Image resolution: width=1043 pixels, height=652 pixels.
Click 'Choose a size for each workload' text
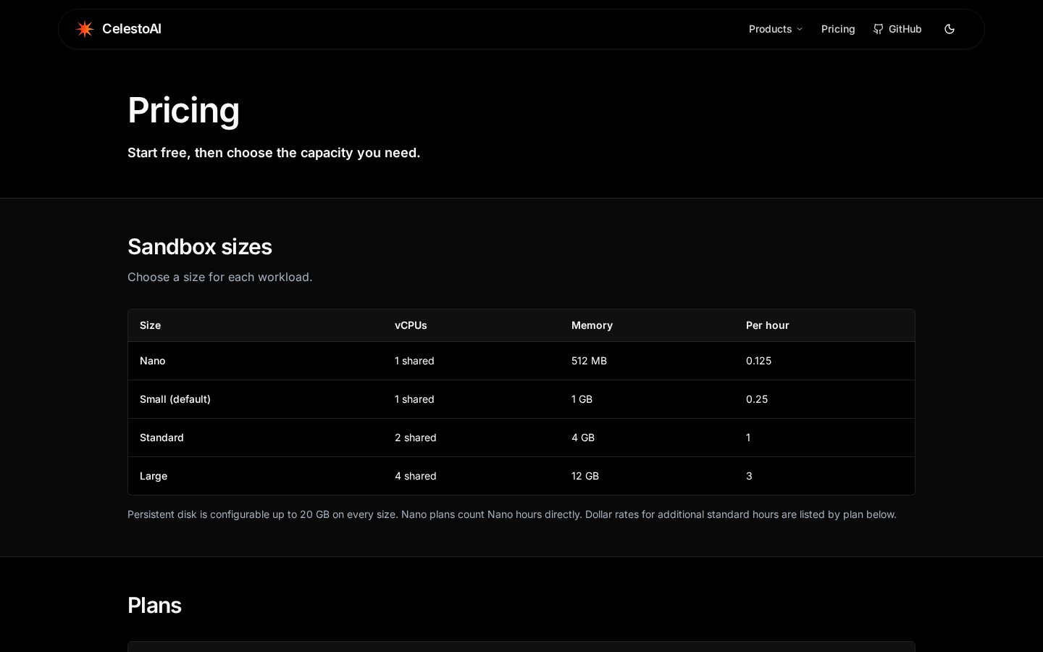pos(220,277)
